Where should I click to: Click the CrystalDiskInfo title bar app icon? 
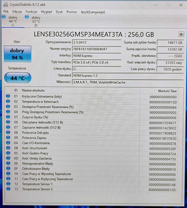click(x=6, y=5)
